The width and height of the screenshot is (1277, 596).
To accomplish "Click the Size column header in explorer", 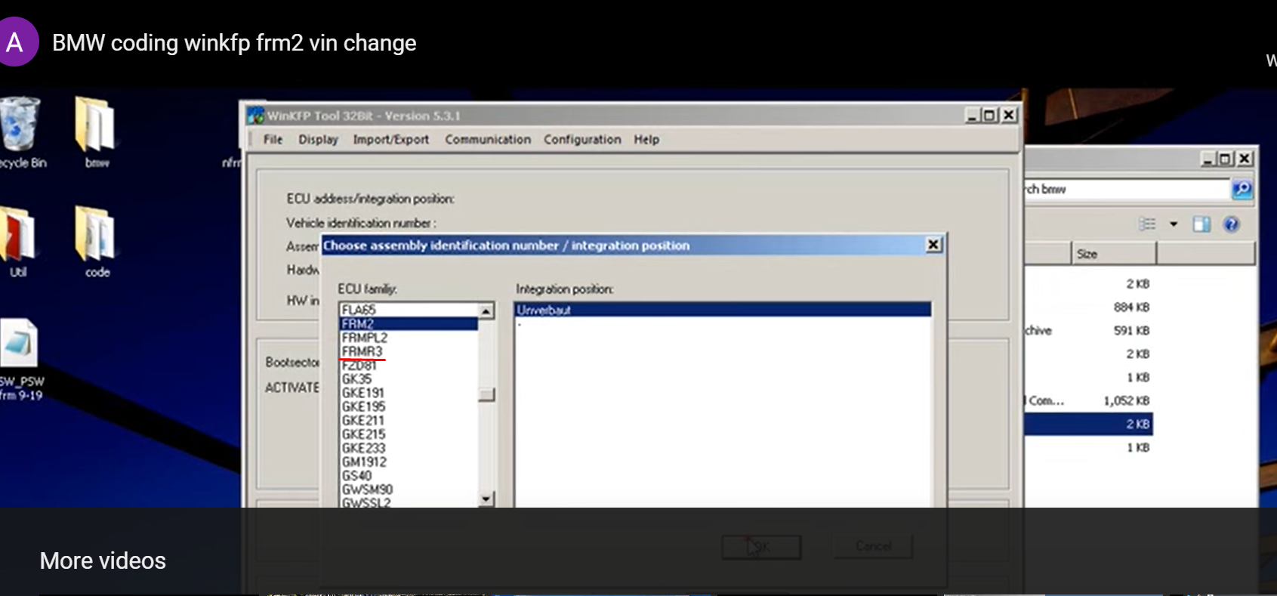I will (x=1114, y=254).
